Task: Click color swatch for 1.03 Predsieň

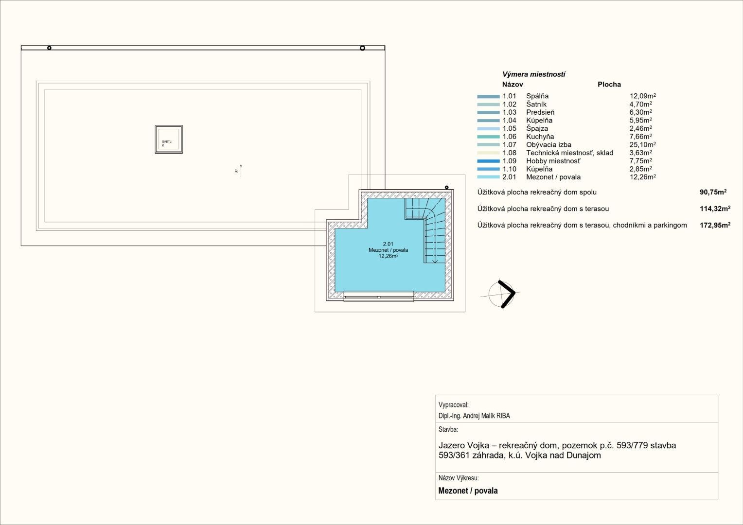Action: [x=488, y=112]
